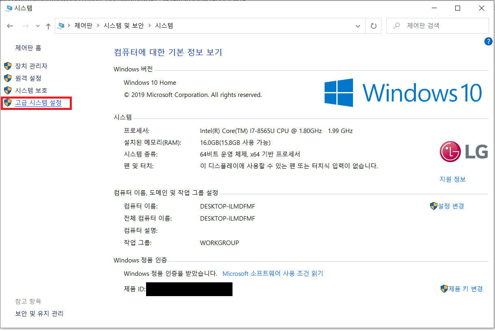Viewport: 495px width, 331px height.
Task: Click 제품 키 변경 link
Action: point(465,289)
